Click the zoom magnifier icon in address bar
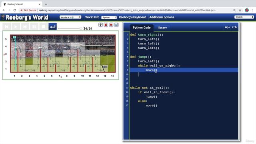Viewport: 256px width, 144px height. pos(234,10)
